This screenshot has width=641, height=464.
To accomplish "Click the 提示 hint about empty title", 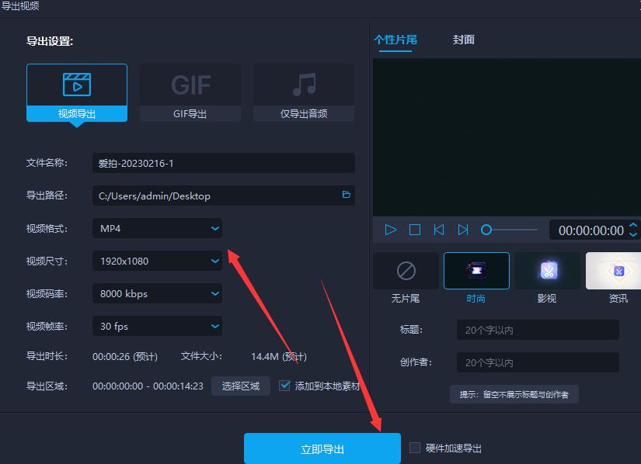I will coord(514,394).
